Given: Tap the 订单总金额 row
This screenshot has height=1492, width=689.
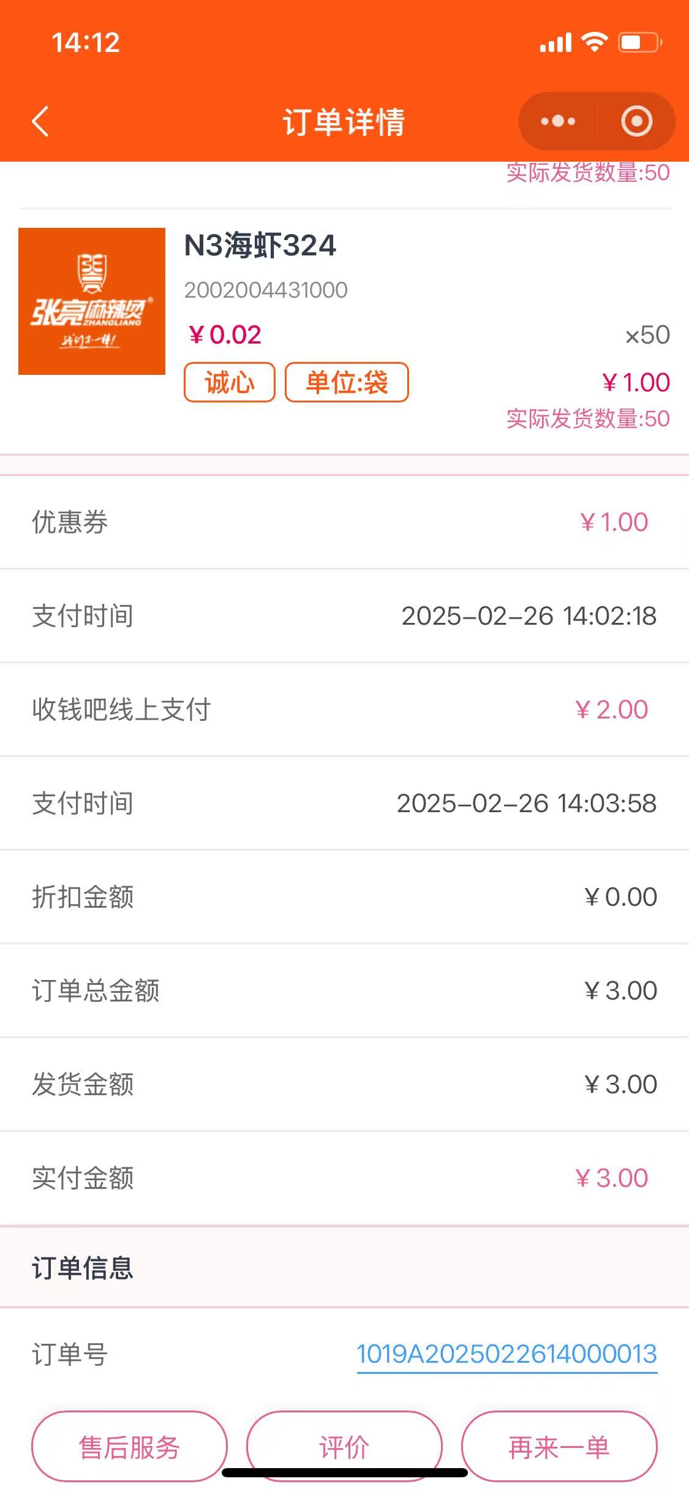Looking at the screenshot, I should [x=344, y=990].
